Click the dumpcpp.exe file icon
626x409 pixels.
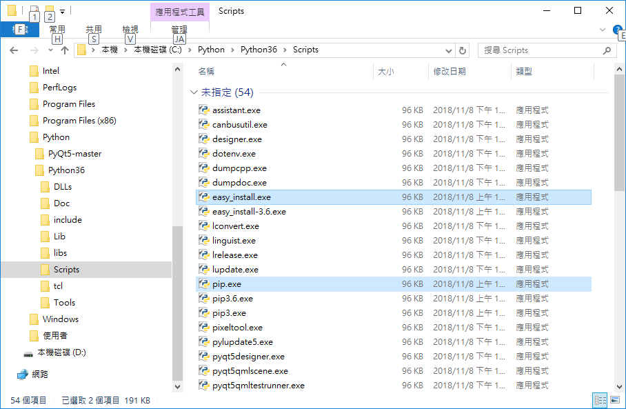tap(203, 168)
